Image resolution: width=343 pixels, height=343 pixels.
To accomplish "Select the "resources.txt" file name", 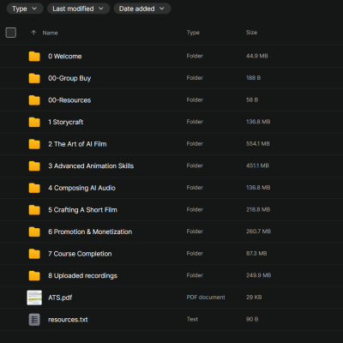I will [68, 320].
